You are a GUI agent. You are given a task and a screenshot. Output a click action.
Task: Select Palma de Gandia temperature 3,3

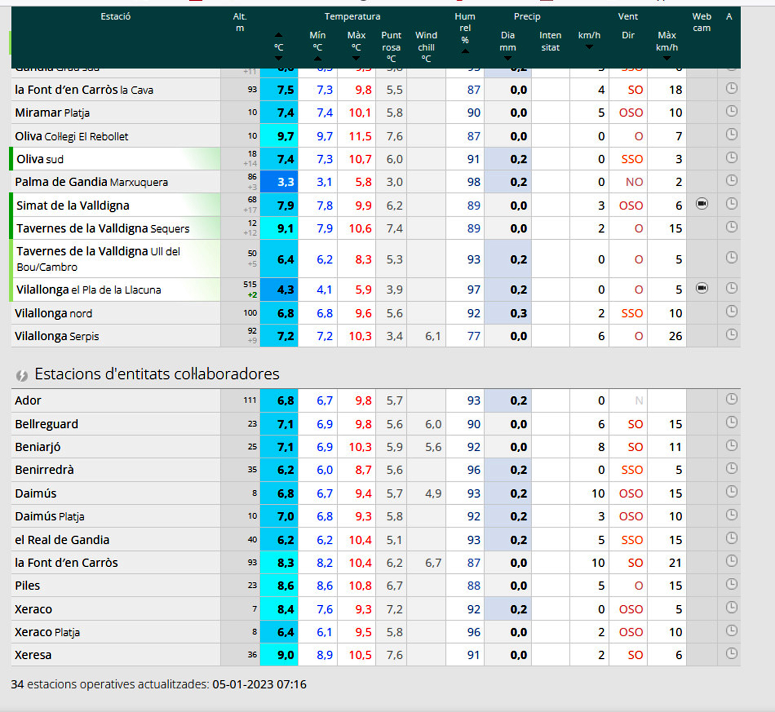[286, 182]
